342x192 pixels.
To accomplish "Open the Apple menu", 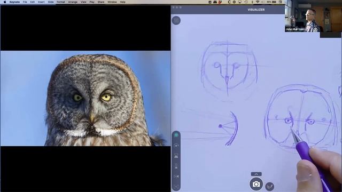I will (x=5, y=2).
